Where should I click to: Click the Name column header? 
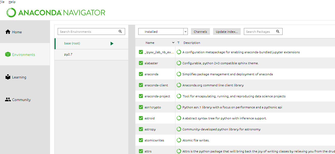(x=150, y=43)
